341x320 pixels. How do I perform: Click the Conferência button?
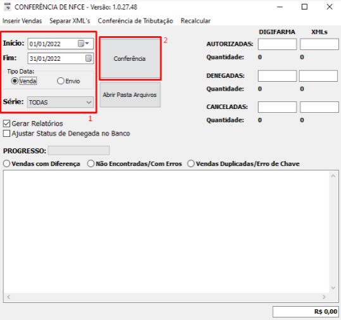[x=130, y=58]
